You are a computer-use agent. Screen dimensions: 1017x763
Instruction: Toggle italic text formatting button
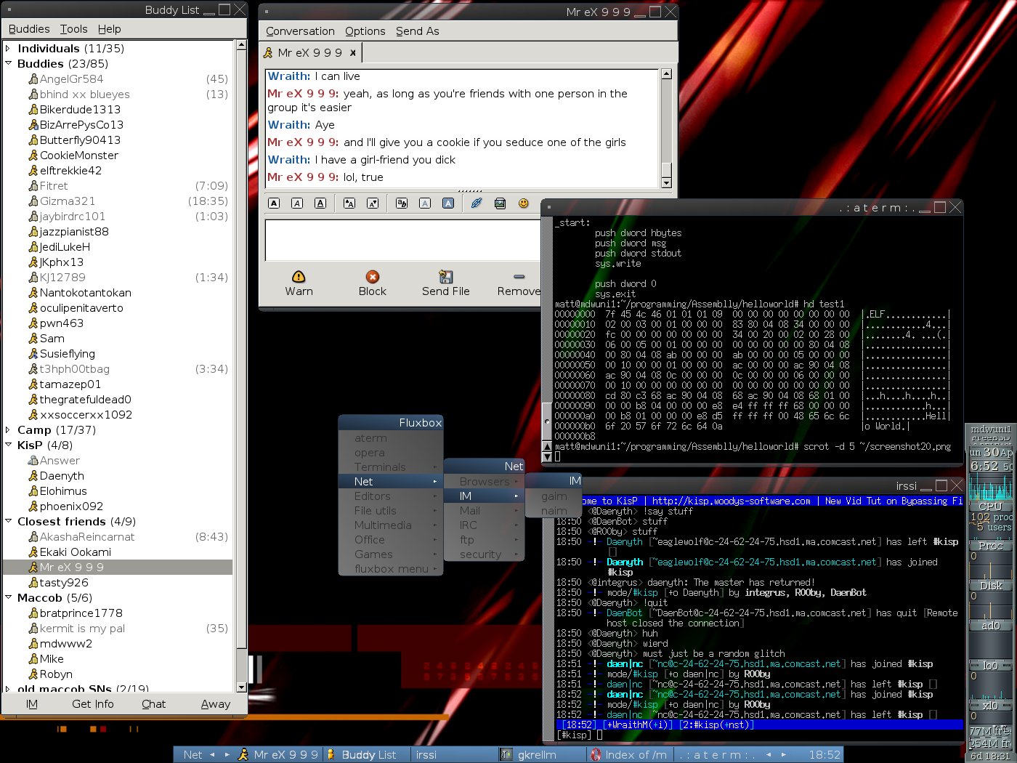pos(297,203)
